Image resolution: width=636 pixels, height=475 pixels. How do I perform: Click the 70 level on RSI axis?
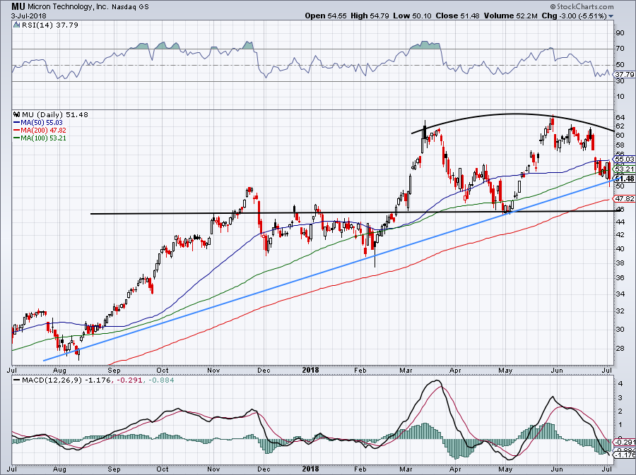pos(620,49)
